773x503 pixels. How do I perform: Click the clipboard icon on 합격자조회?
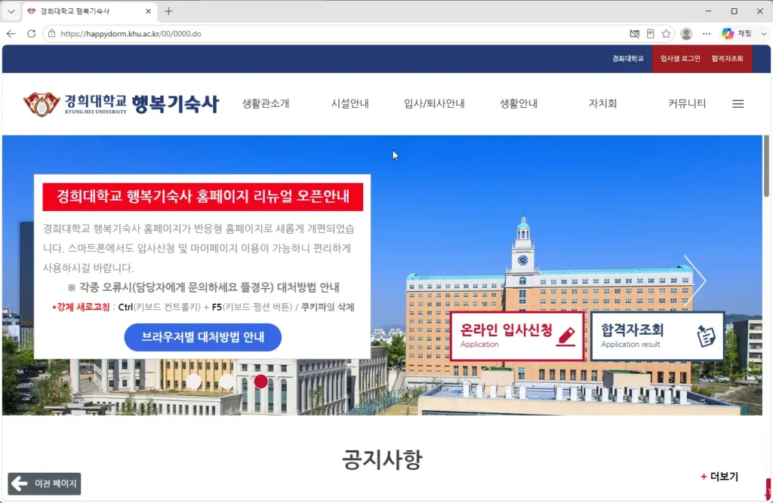(x=706, y=336)
